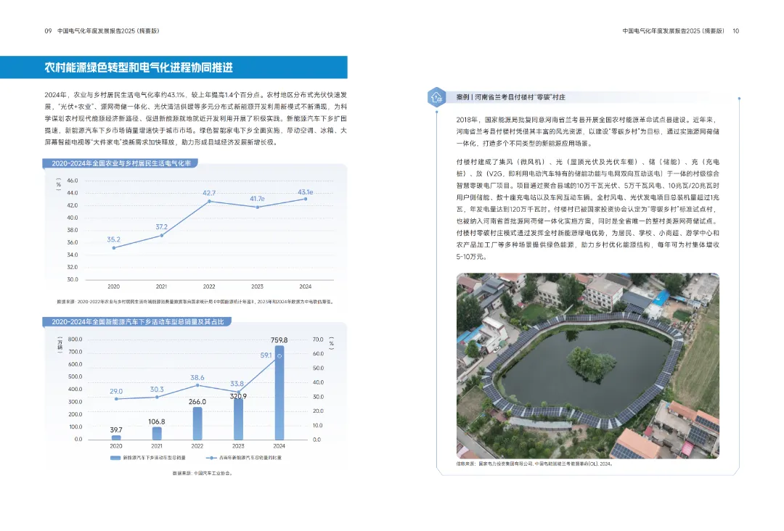Click the 106.8 bar for year 2021
This screenshot has width=784, height=531.
(157, 433)
